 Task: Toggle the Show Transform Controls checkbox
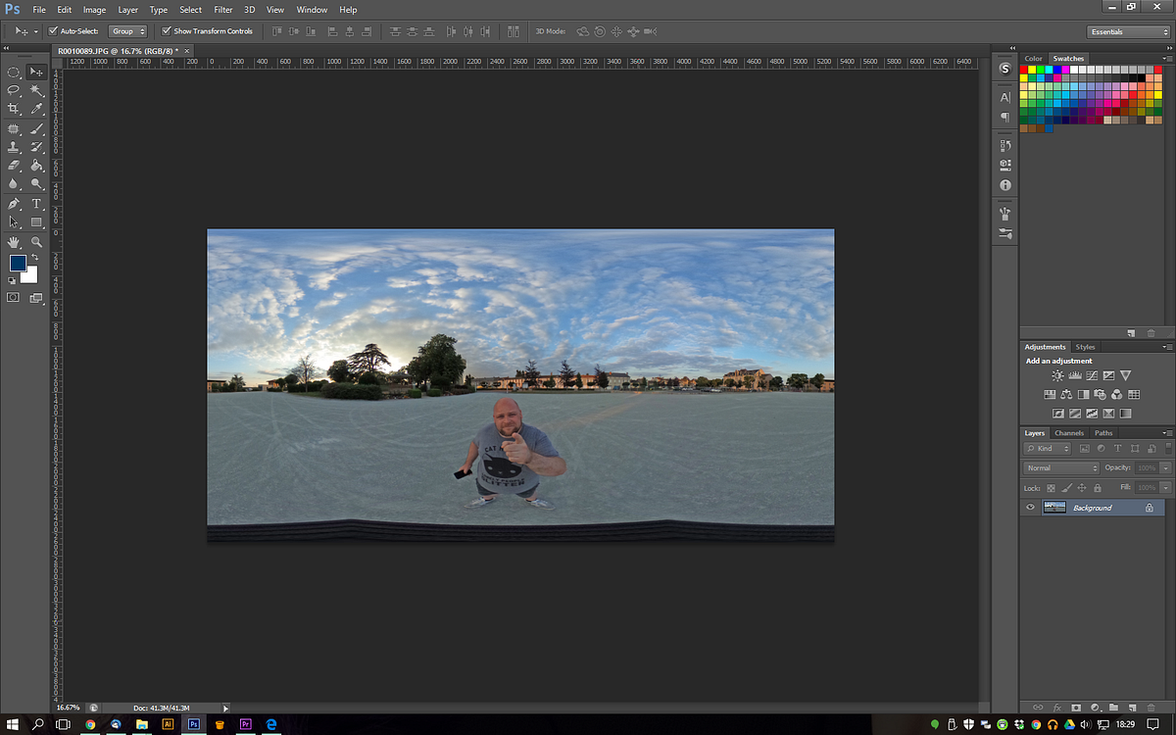(167, 30)
